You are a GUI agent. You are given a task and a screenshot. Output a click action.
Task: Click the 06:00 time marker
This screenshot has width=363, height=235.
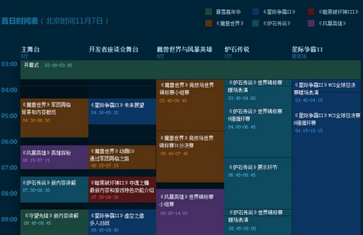click(x=9, y=142)
